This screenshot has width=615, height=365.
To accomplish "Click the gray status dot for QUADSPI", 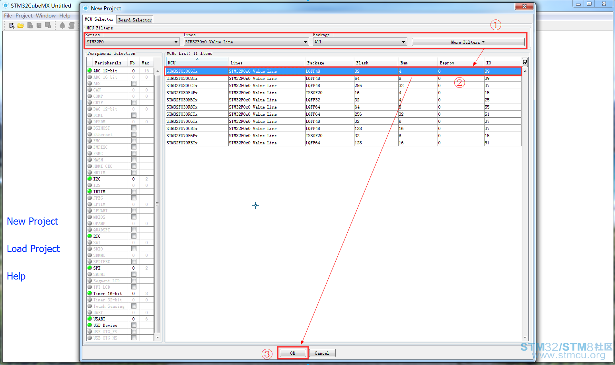I will tap(90, 229).
